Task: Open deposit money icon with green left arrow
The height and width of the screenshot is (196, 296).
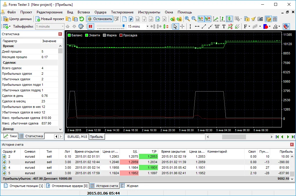Action: [x=172, y=19]
